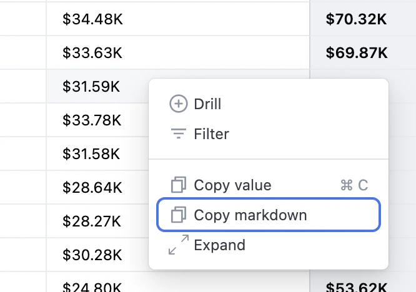This screenshot has height=292, width=416.
Task: Select the $28.64K cell
Action: pos(97,187)
